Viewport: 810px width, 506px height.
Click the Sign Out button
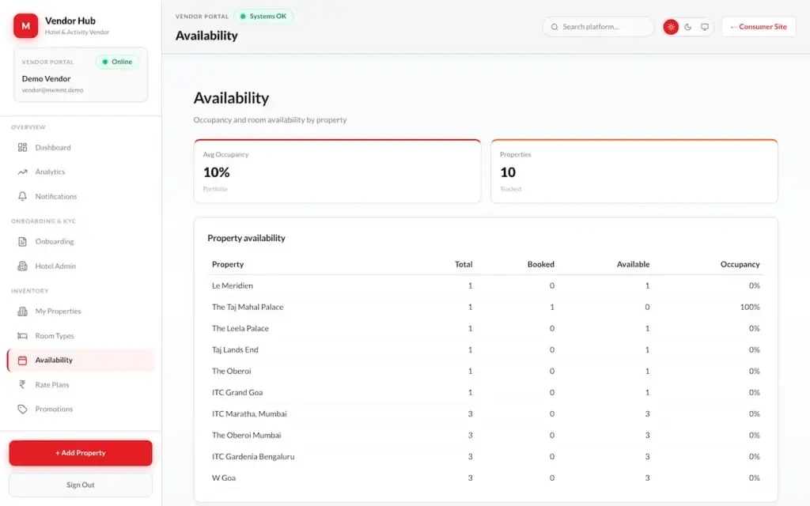click(x=81, y=485)
